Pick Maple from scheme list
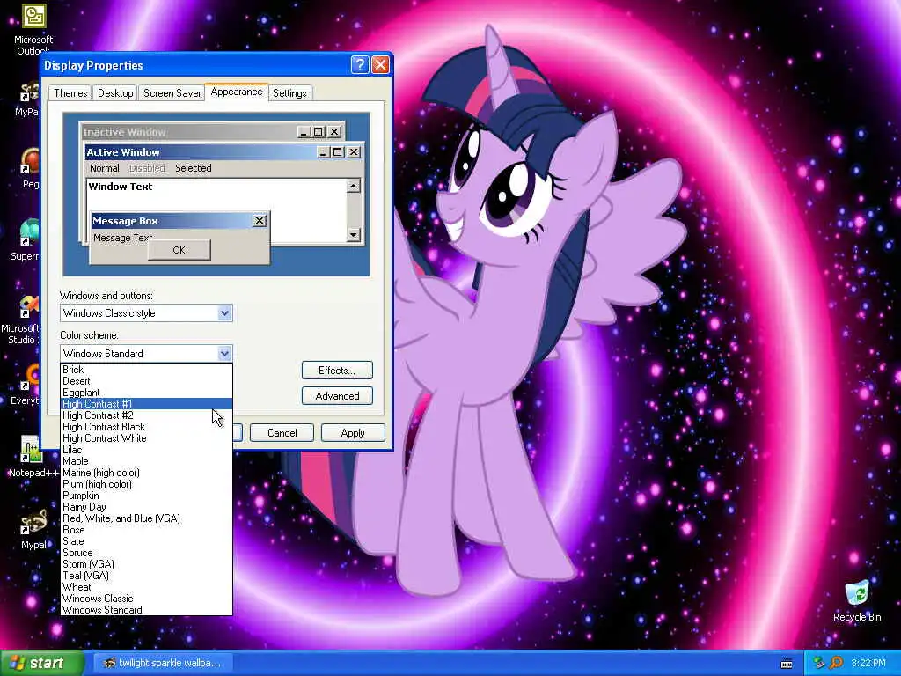Viewport: 901px width, 676px height. (x=147, y=461)
